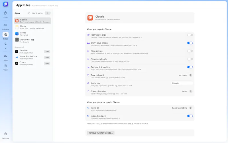Open the Save to board dropdown

coord(185,75)
